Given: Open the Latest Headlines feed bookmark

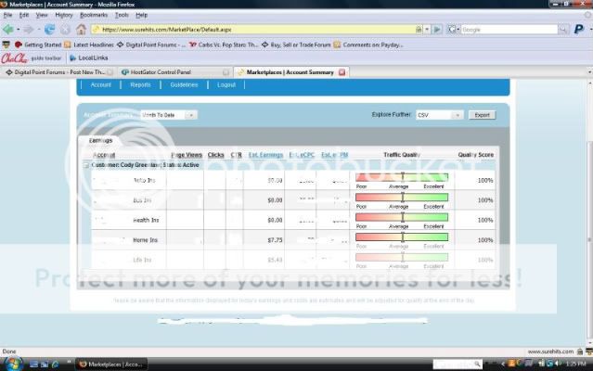Looking at the screenshot, I should pyautogui.click(x=89, y=45).
